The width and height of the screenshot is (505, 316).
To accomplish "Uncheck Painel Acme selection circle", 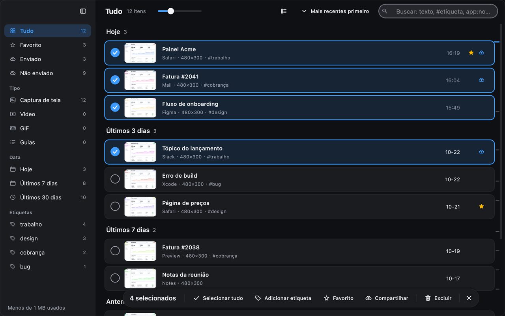I will point(115,53).
